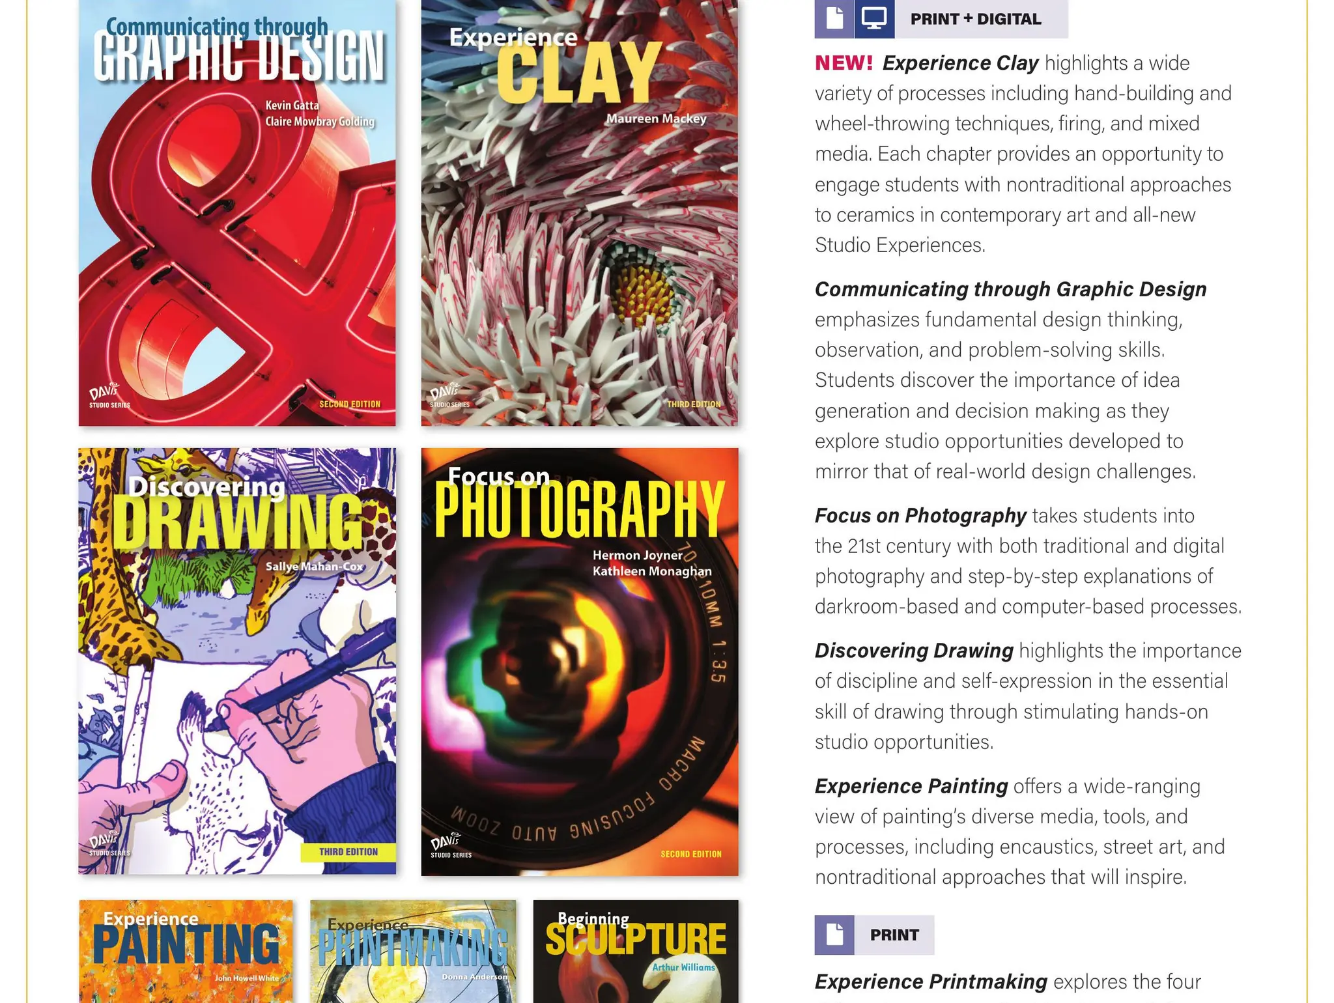Viewport: 1334px width, 1003px height.
Task: Open the Experience Printmaking book cover
Action: [x=413, y=952]
